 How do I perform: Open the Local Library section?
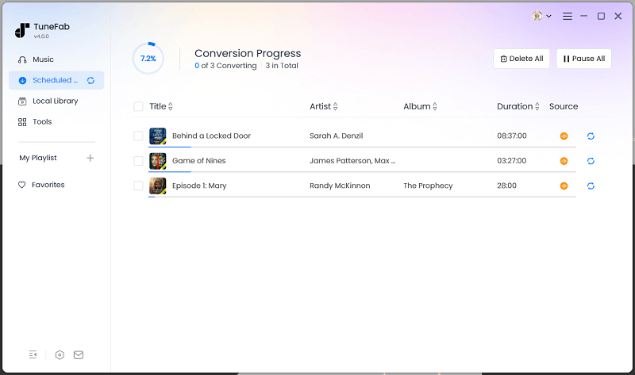(x=55, y=101)
